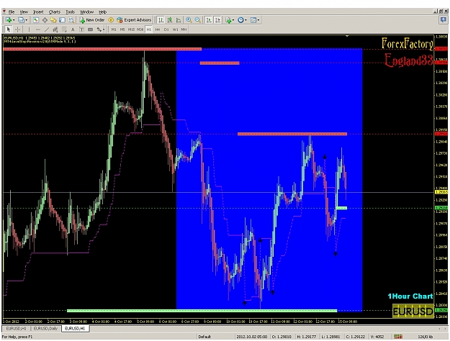Open a New Chart from toolbar
Image resolution: width=450 pixels, height=341 pixels.
click(8, 20)
